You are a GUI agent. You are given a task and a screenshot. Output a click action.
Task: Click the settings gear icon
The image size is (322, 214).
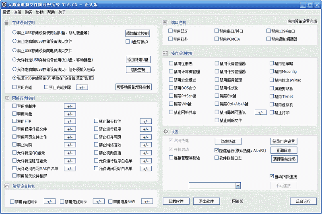pos(166,131)
